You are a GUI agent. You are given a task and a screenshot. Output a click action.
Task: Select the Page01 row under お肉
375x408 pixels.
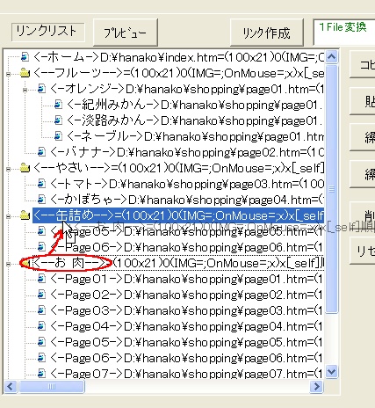187,279
